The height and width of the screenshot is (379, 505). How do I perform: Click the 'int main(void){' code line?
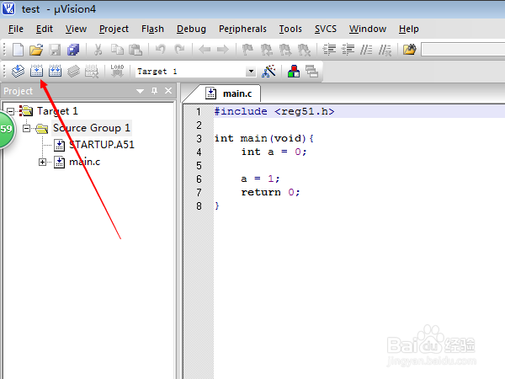pos(264,138)
